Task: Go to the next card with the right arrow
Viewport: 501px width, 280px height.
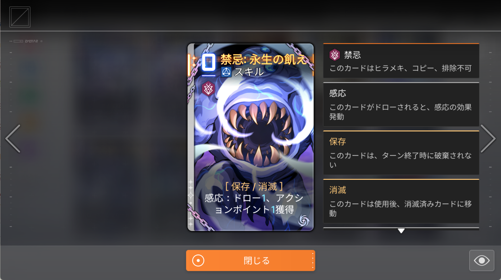Action: point(488,139)
